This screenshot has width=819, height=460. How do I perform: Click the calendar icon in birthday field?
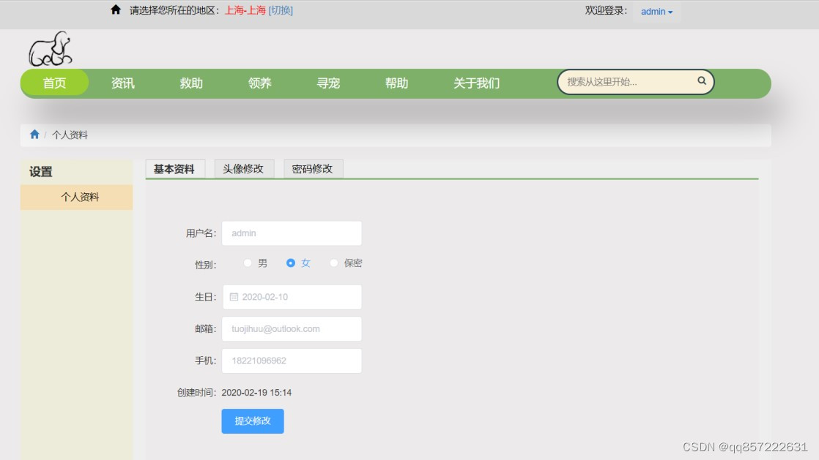tap(234, 297)
